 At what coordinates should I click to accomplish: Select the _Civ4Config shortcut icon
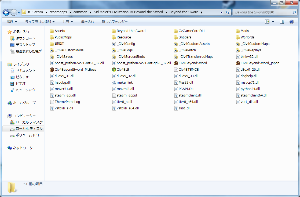pos(114,44)
